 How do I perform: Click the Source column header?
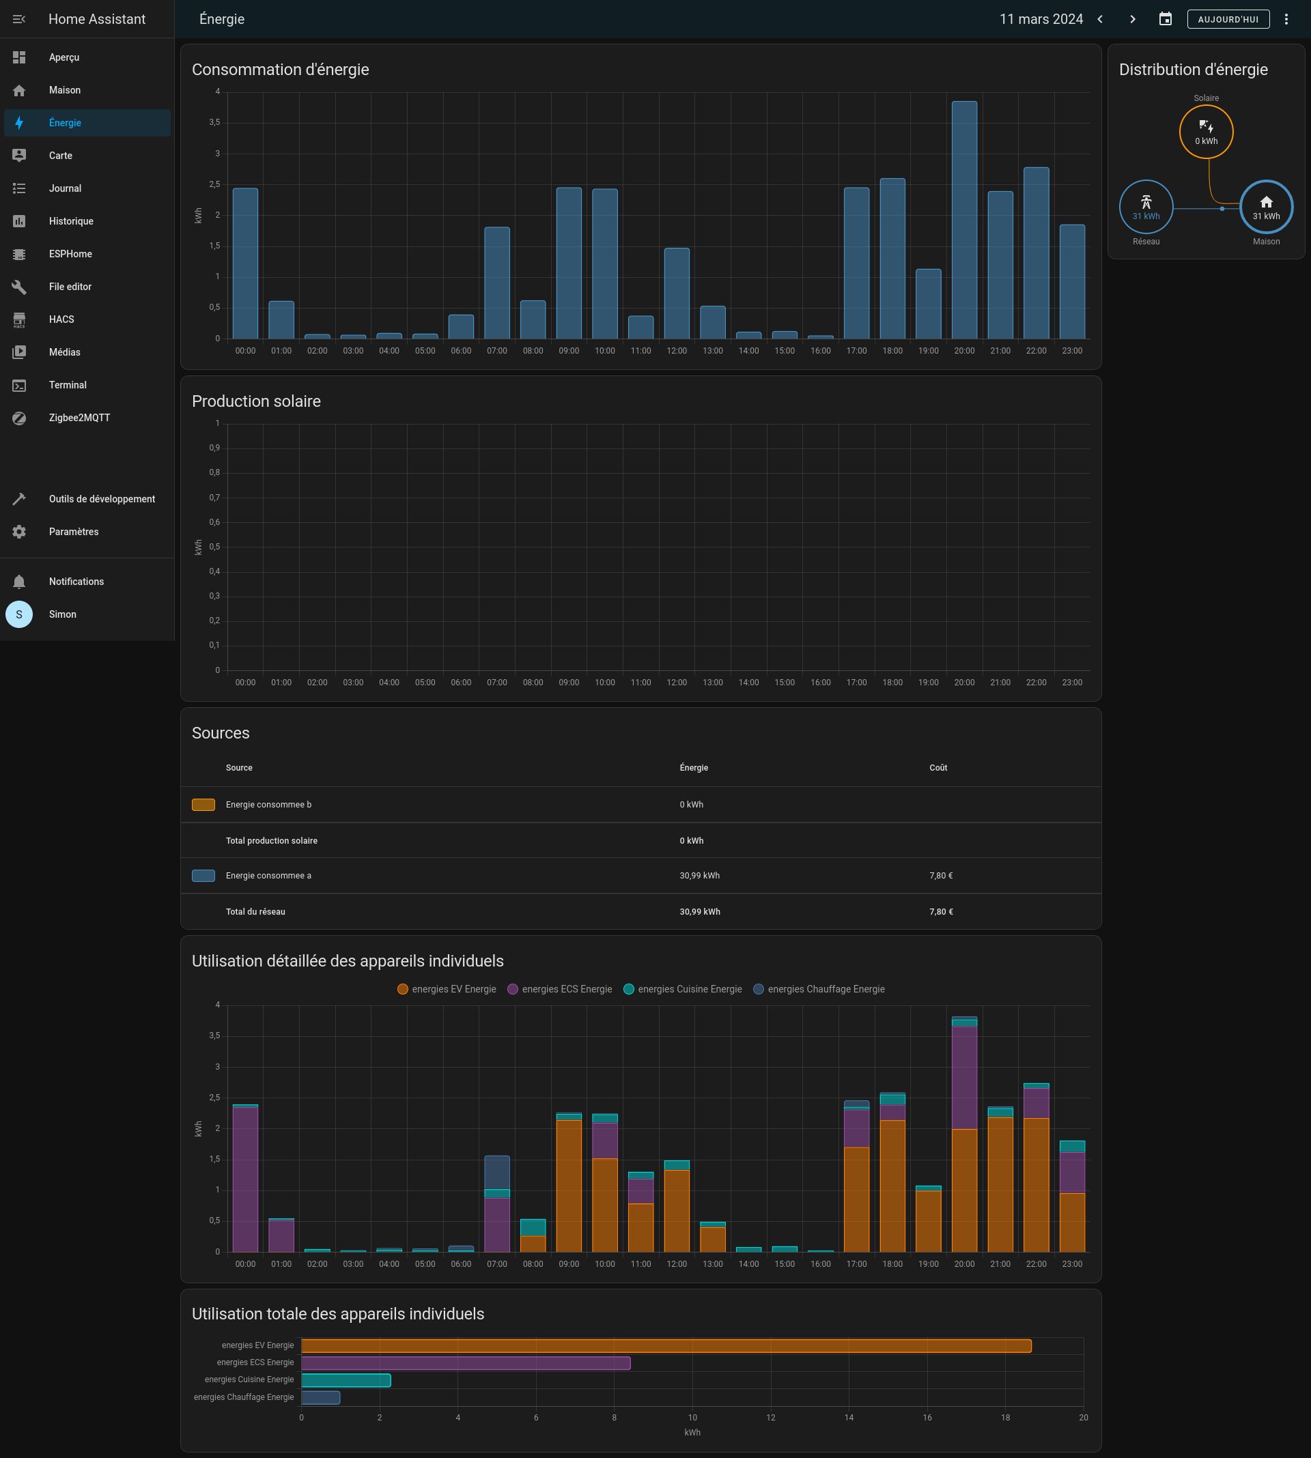click(x=239, y=768)
